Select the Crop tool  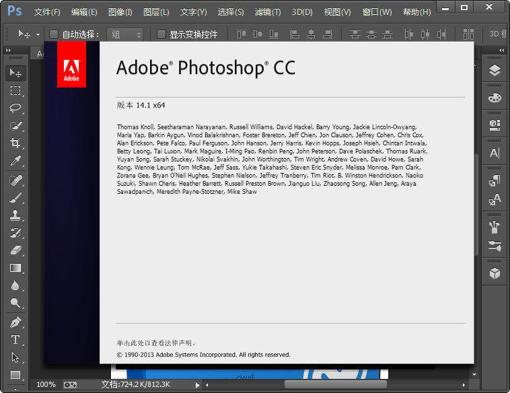pos(15,143)
